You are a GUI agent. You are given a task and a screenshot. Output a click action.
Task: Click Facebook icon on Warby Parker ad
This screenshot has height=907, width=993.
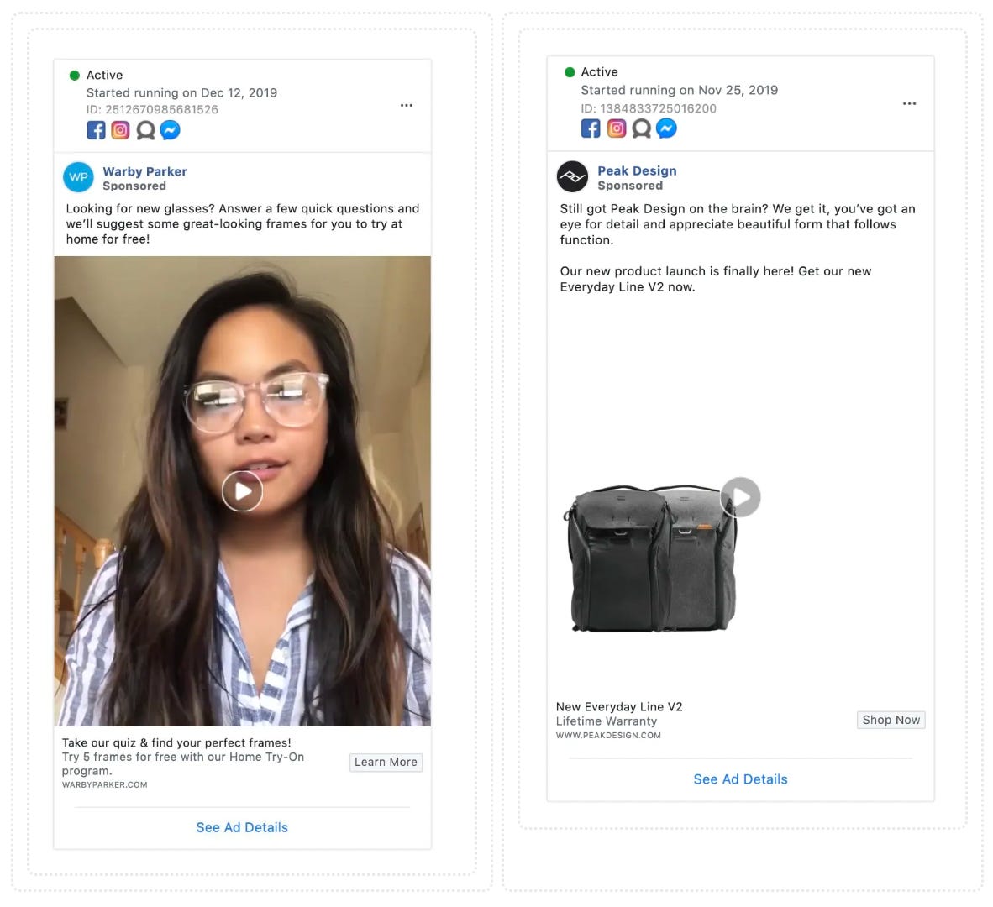coord(97,130)
